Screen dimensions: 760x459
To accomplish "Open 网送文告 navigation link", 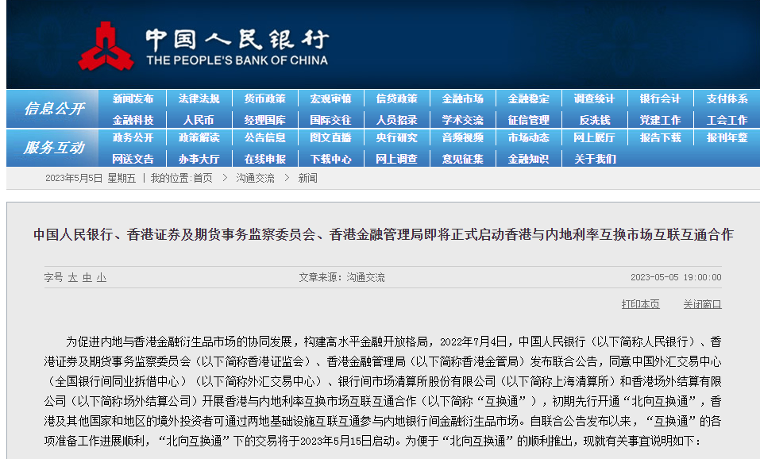I will (x=133, y=159).
